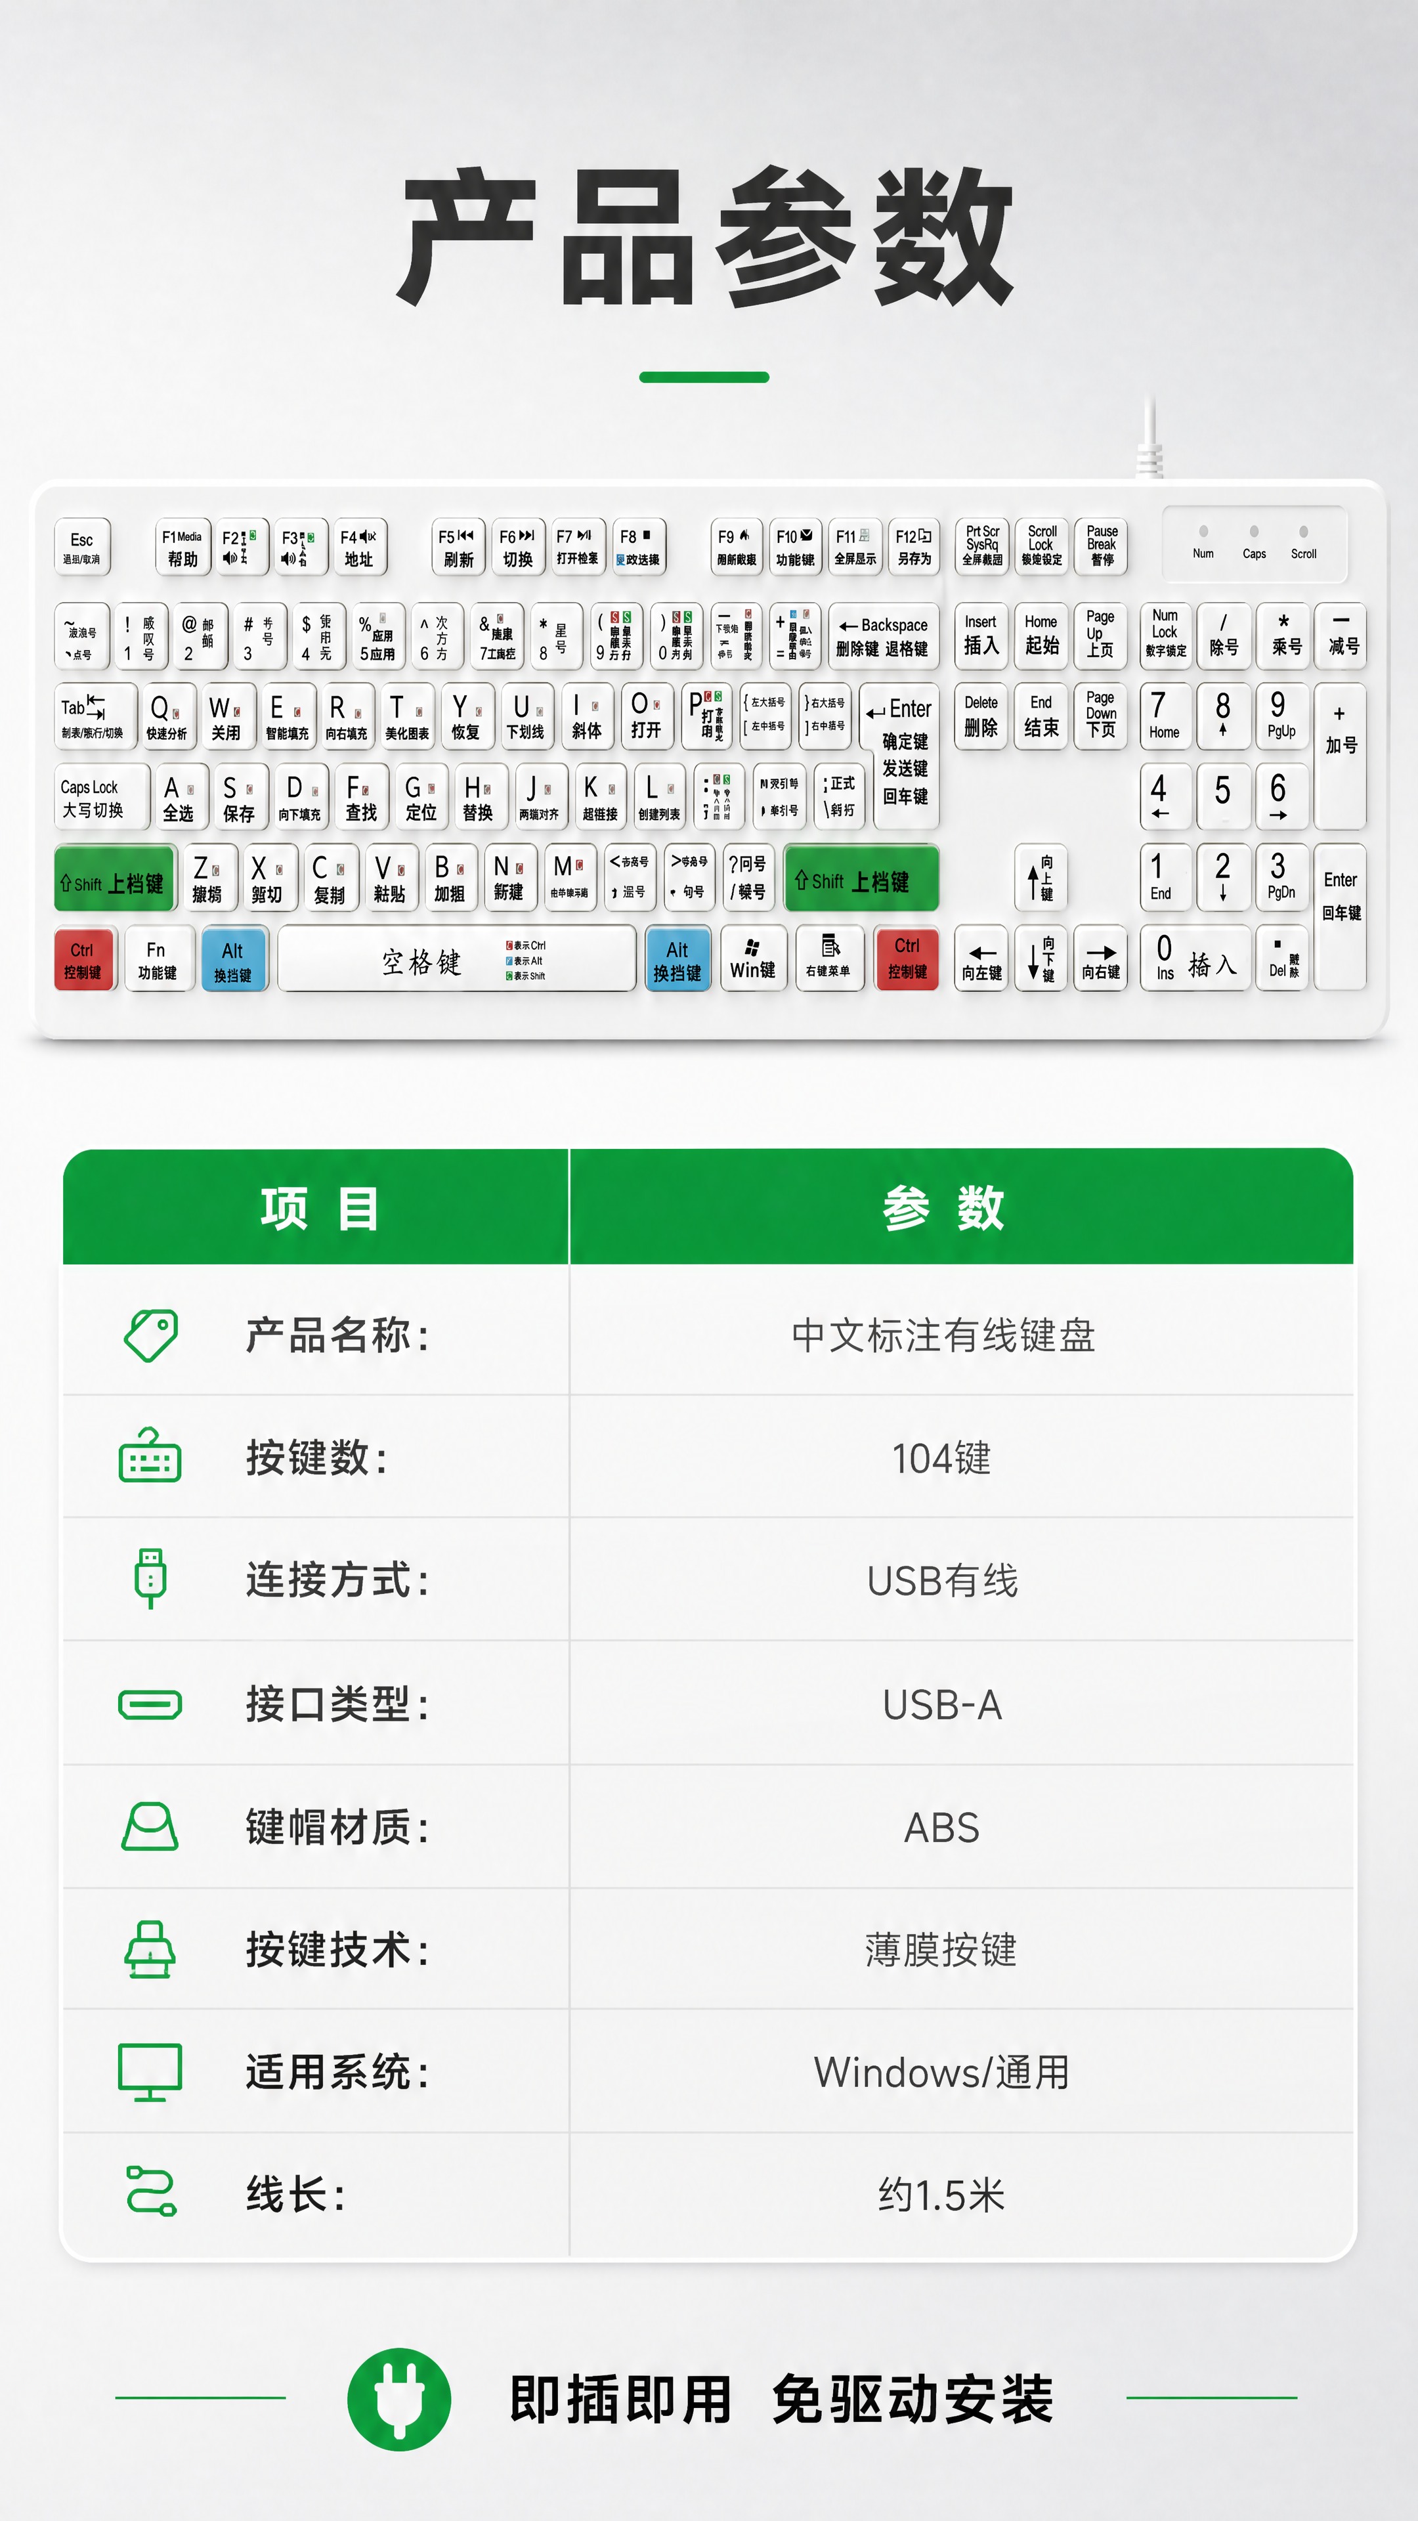Click the ABS value
1418x2521 pixels.
tap(941, 1827)
